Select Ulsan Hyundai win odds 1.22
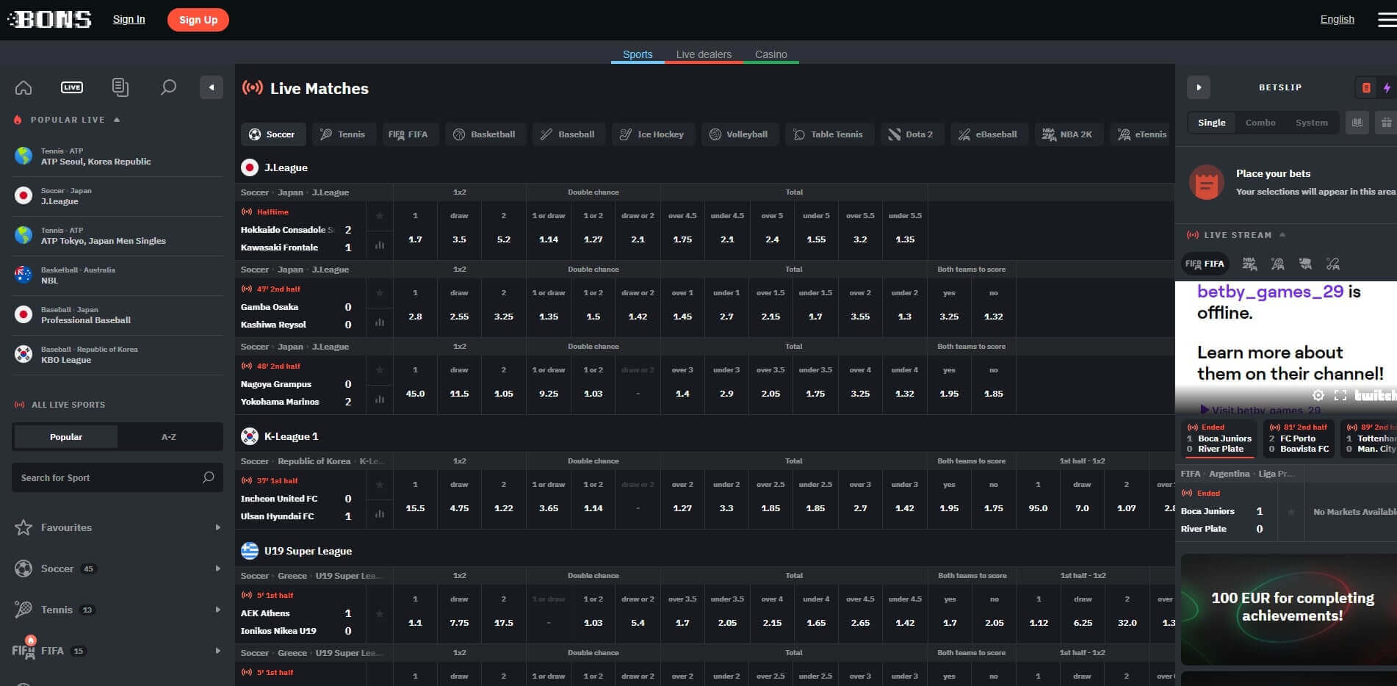 click(503, 498)
